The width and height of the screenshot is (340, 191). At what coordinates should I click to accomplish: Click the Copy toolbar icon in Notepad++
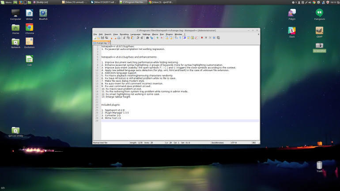click(128, 37)
